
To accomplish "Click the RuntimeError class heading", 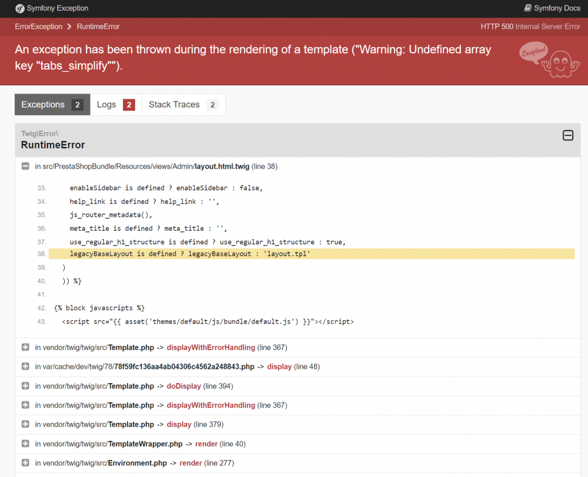I will [53, 145].
